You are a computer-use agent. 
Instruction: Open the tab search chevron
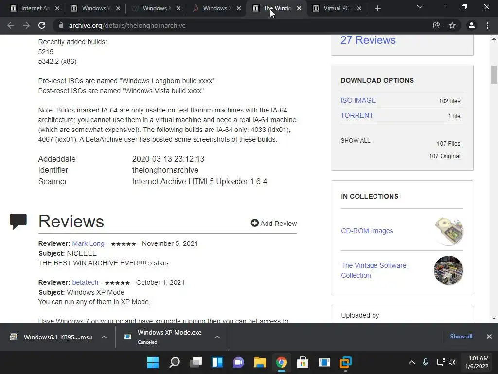click(x=420, y=7)
